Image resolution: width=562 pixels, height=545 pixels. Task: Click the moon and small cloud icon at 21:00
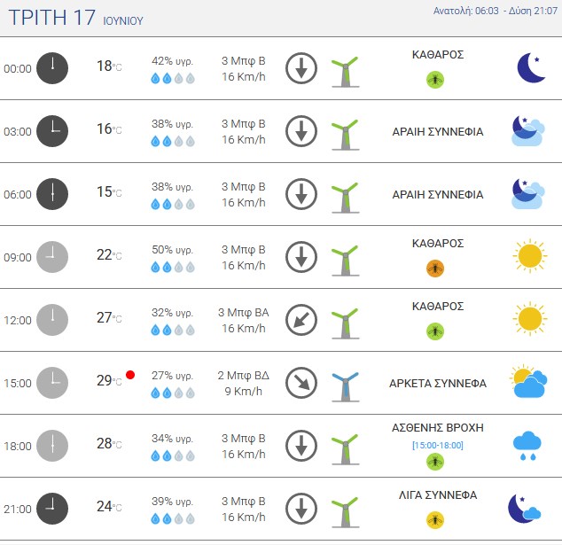(525, 509)
